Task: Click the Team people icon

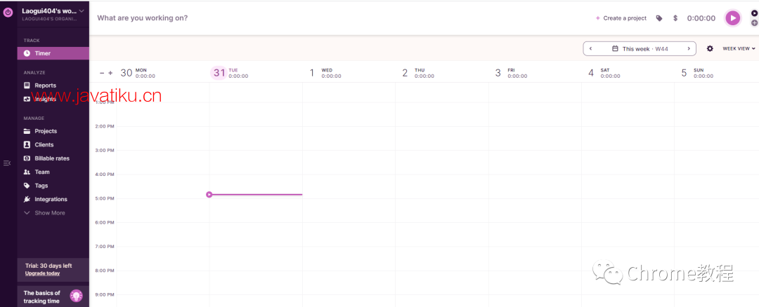Action: (x=27, y=172)
